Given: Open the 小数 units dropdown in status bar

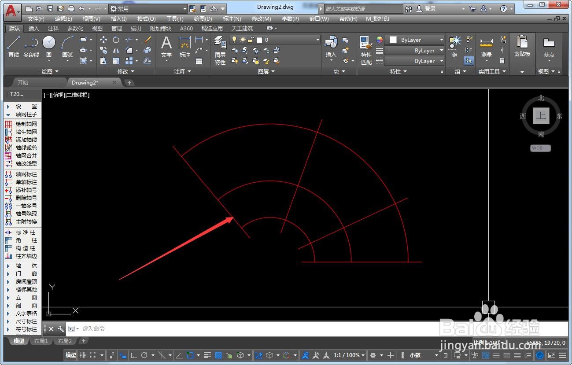Looking at the screenshot, I should 424,355.
